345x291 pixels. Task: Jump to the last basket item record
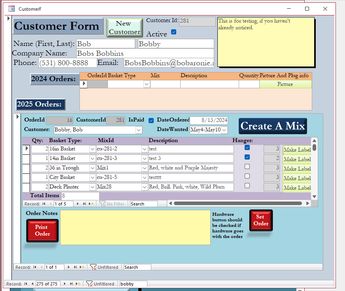click(84, 204)
